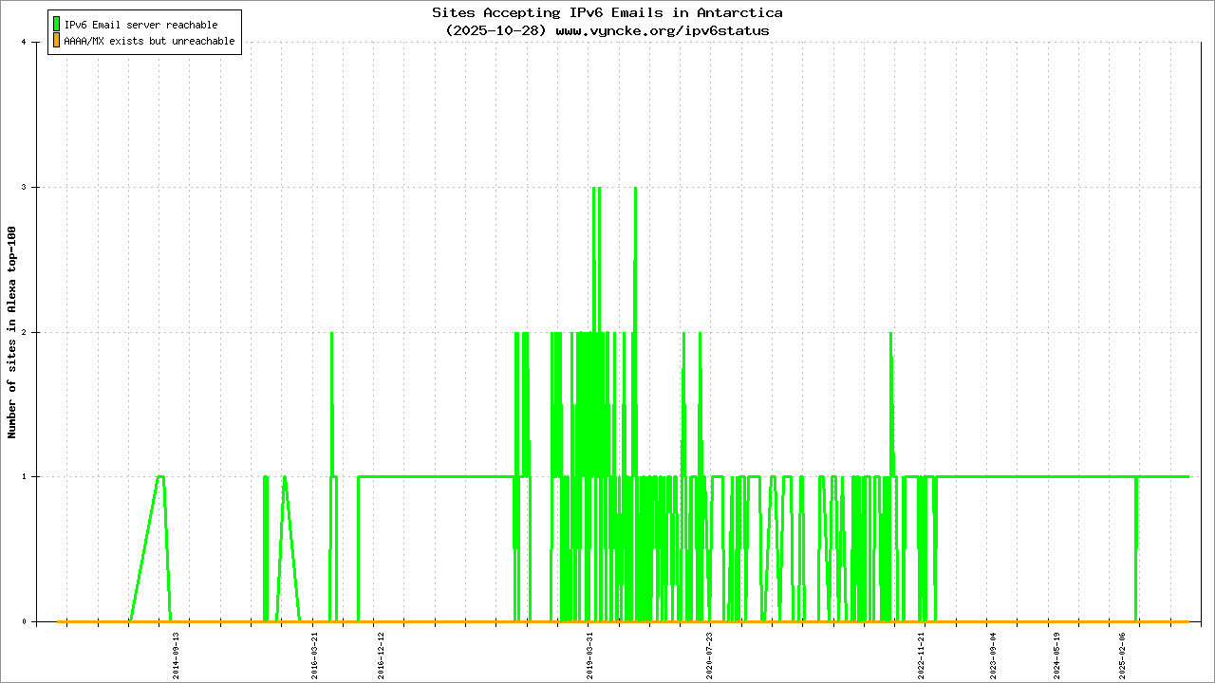Pick the 2022-11-21 date label
This screenshot has width=1215, height=683.
(x=921, y=654)
